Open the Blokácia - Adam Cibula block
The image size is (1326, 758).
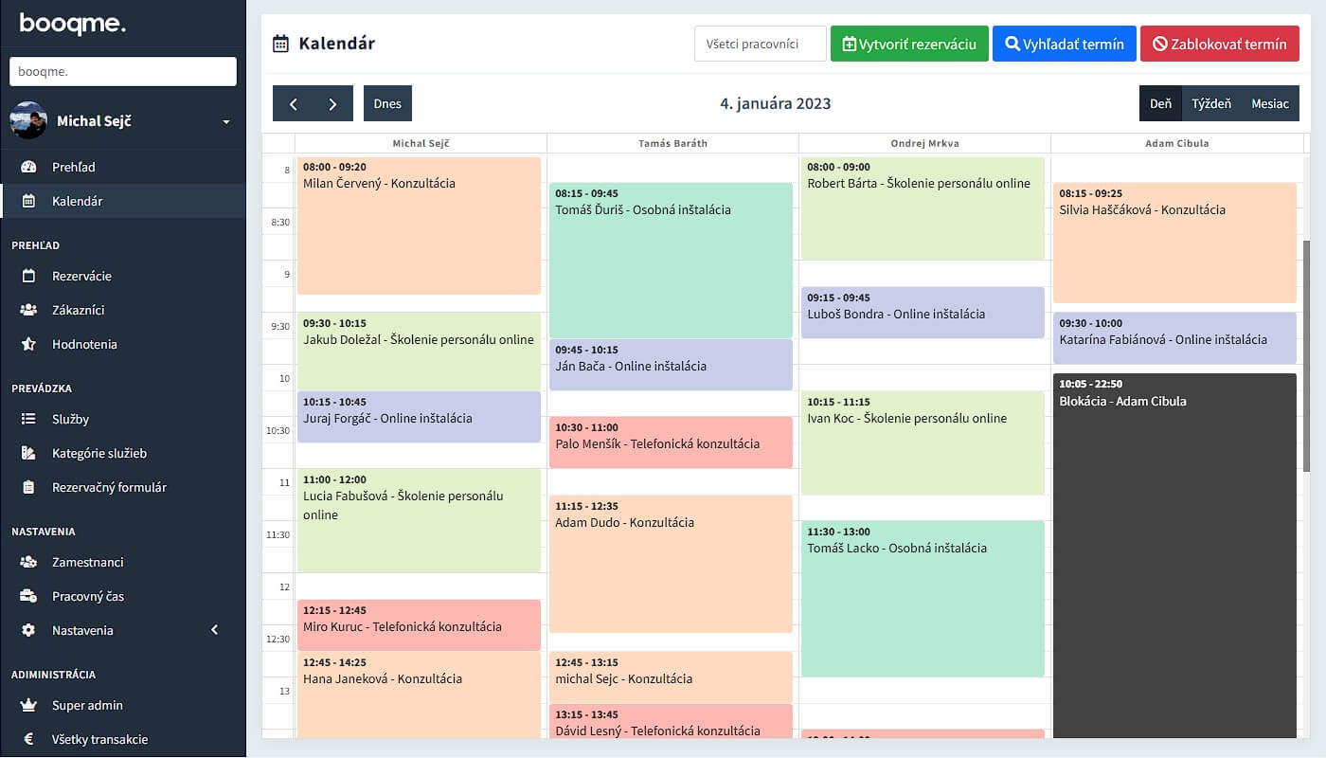pos(1174,556)
